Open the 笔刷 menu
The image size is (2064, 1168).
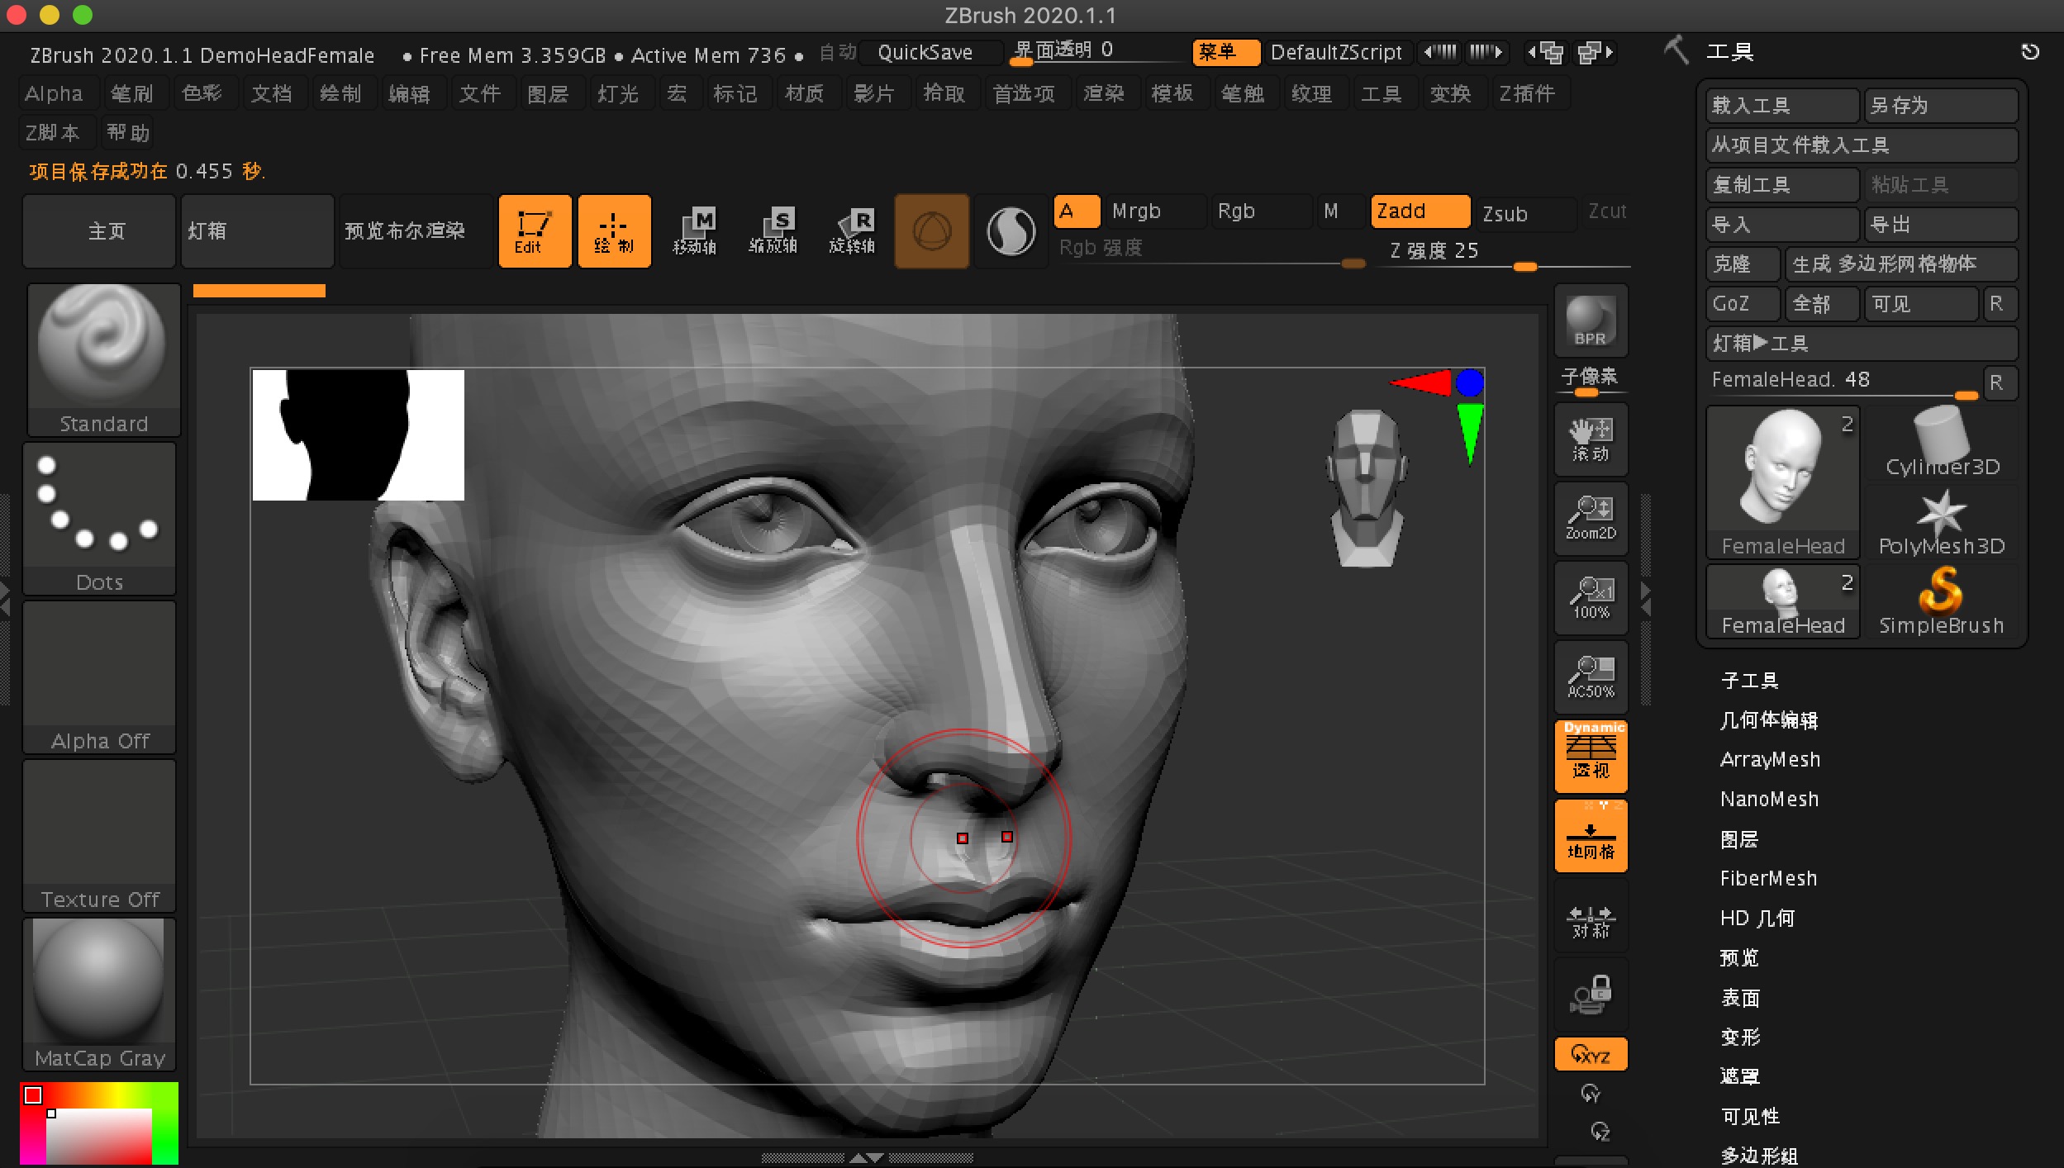pos(132,93)
